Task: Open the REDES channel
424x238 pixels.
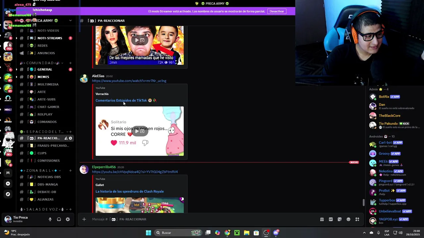Action: (46, 46)
